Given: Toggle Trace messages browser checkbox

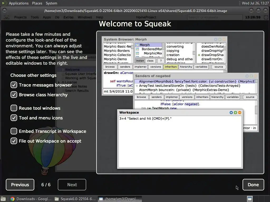Looking at the screenshot, I should [x=14, y=85].
